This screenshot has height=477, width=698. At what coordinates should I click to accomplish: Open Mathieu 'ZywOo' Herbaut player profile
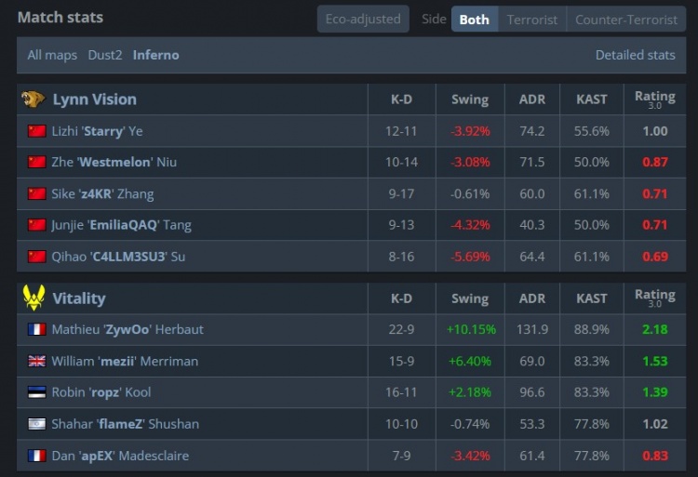point(128,329)
